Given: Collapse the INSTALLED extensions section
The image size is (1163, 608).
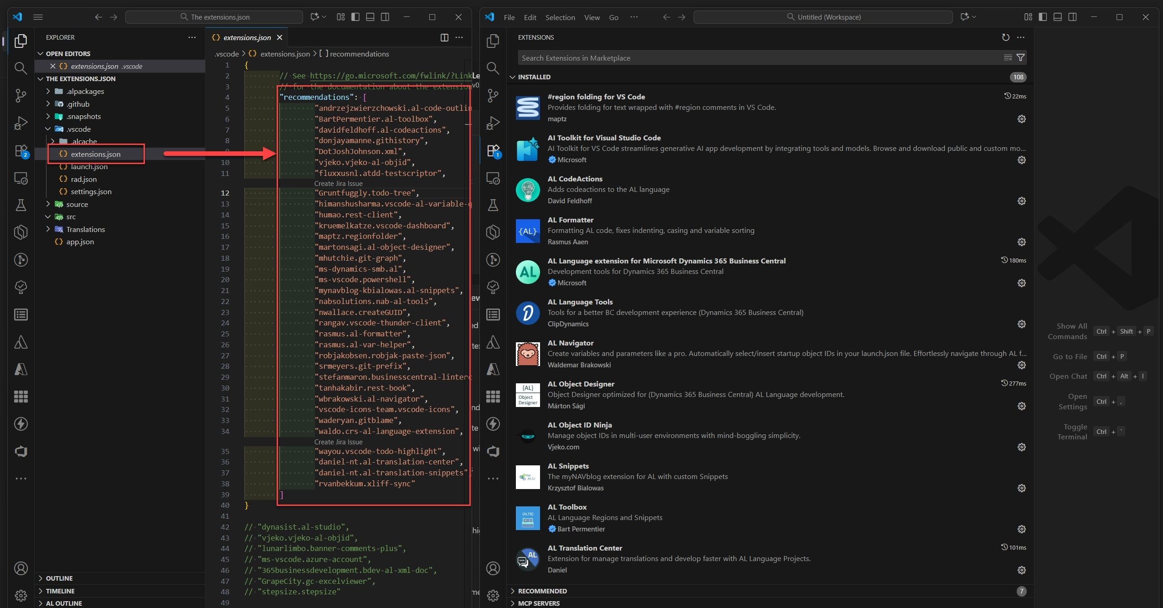Looking at the screenshot, I should [534, 77].
